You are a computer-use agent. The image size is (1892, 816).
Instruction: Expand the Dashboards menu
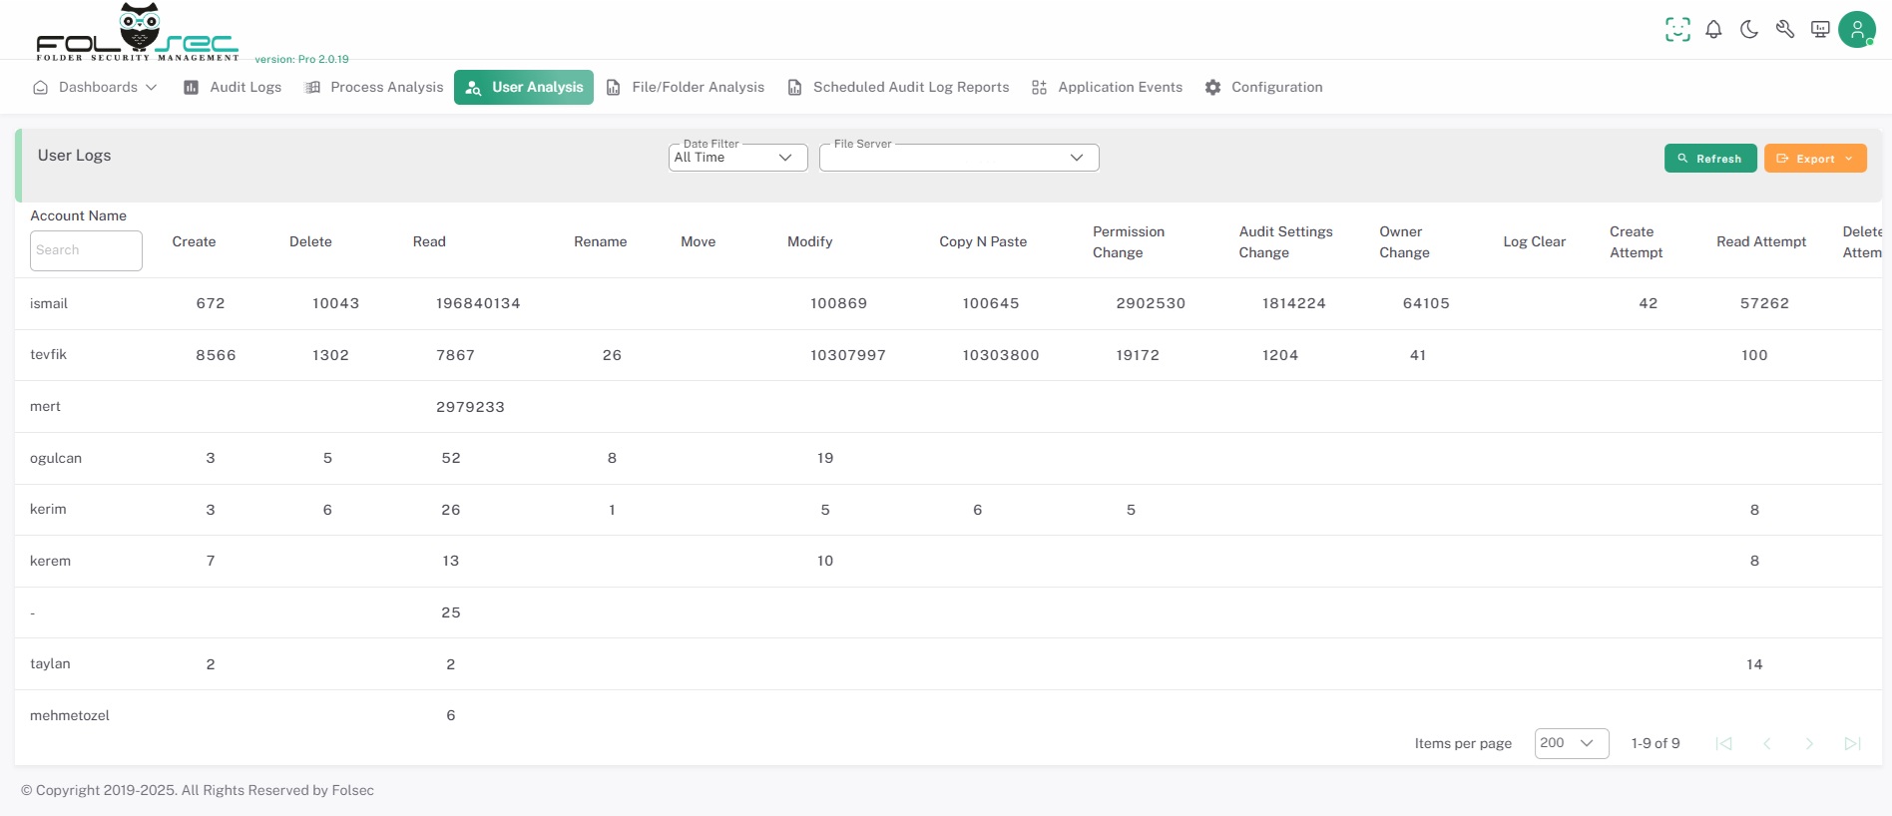pos(96,88)
